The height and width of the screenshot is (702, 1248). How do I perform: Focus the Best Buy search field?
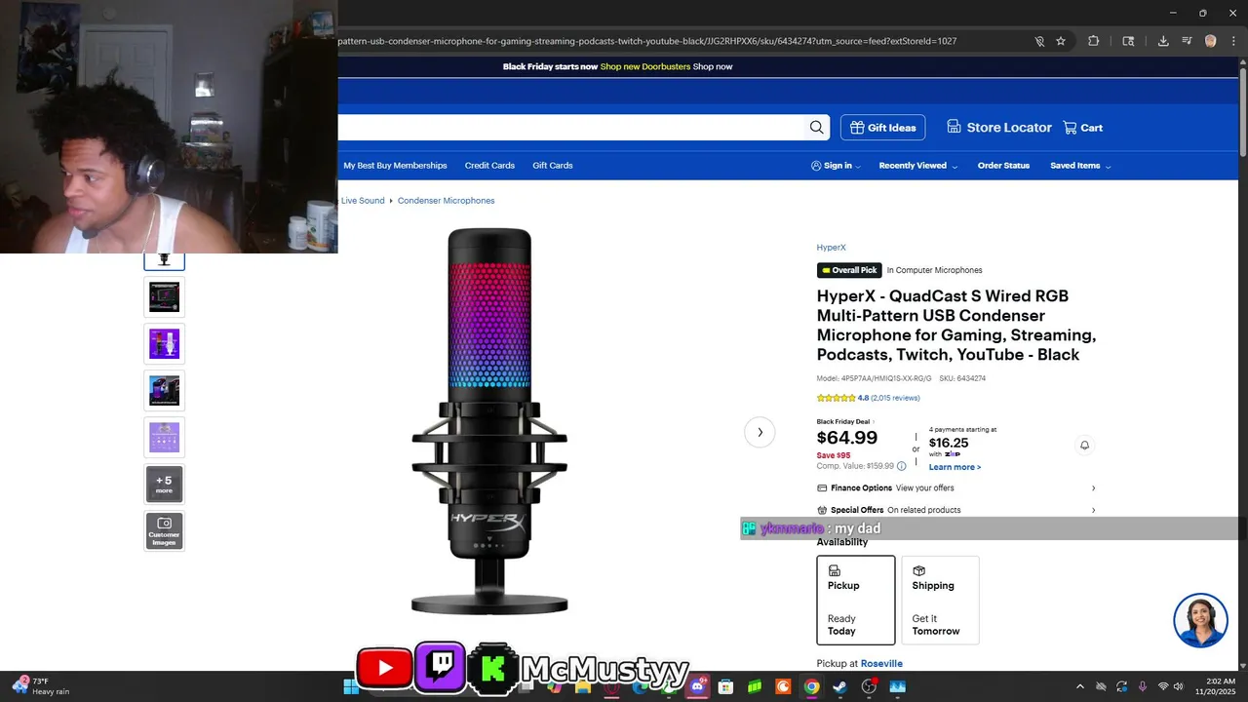pyautogui.click(x=573, y=128)
